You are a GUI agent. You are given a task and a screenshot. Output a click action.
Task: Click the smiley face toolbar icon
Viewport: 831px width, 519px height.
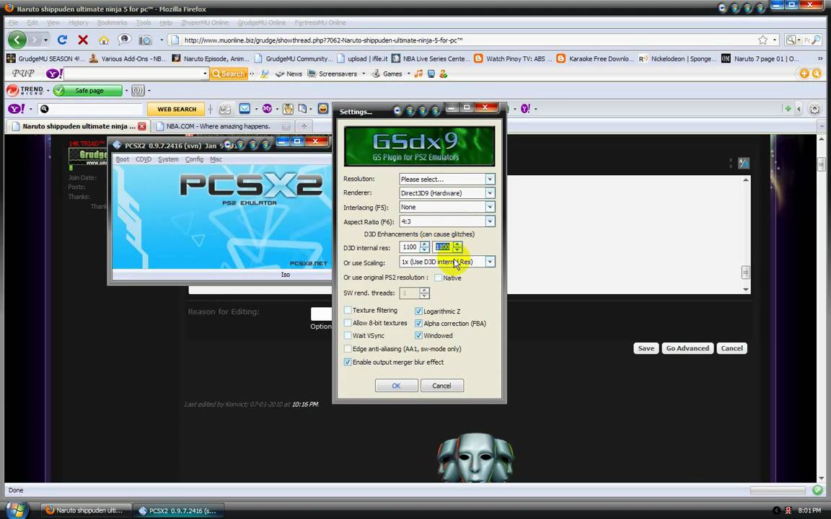click(x=322, y=109)
